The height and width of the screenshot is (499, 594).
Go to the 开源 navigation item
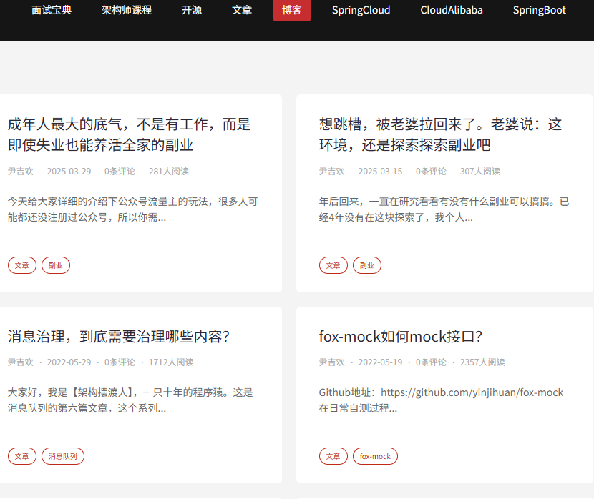[192, 10]
